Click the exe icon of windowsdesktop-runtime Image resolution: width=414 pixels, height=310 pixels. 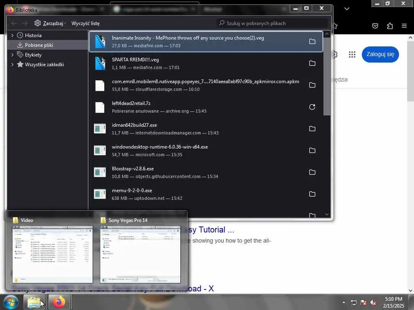(x=100, y=151)
